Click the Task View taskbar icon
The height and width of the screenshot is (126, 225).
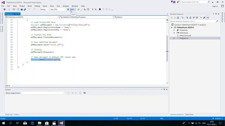click(18, 123)
